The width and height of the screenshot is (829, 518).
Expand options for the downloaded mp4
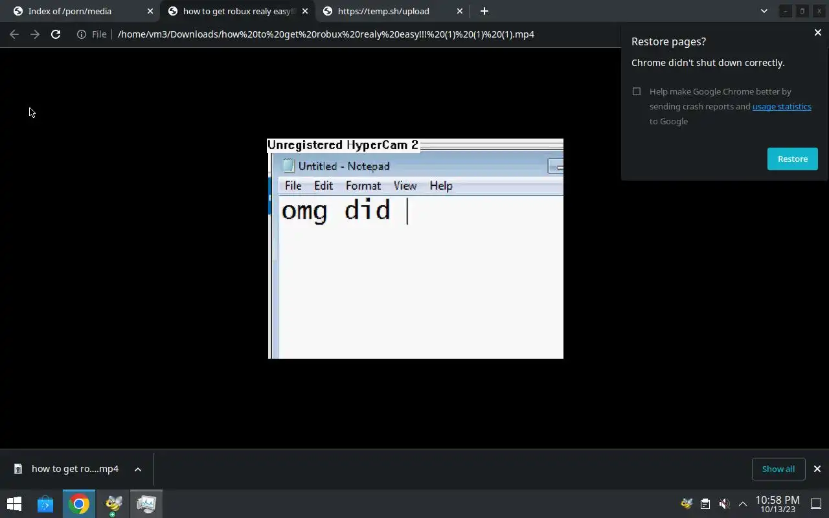coord(138,469)
